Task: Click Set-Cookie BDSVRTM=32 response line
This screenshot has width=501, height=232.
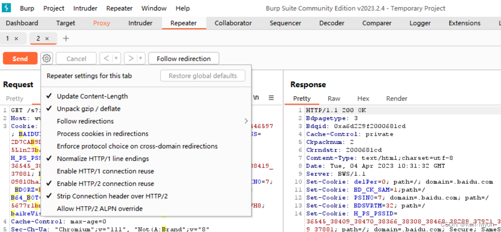Action: coord(366,206)
